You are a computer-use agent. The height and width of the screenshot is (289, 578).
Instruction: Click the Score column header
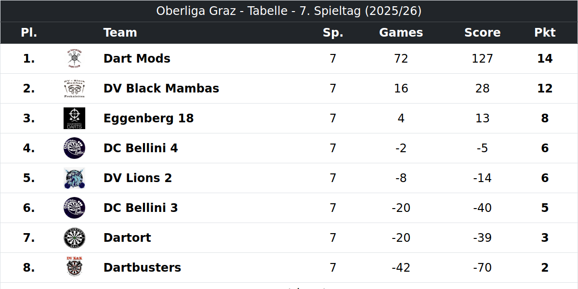482,33
